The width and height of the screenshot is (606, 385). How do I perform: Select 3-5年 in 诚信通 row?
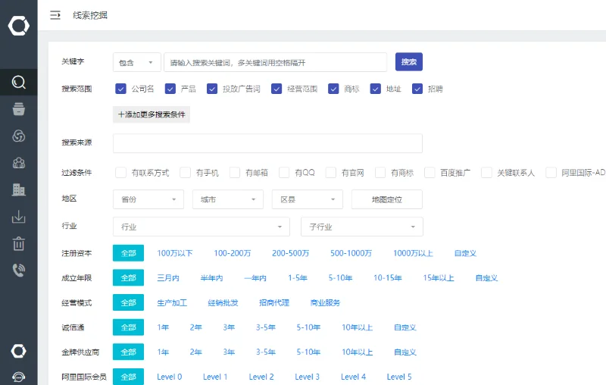(266, 327)
